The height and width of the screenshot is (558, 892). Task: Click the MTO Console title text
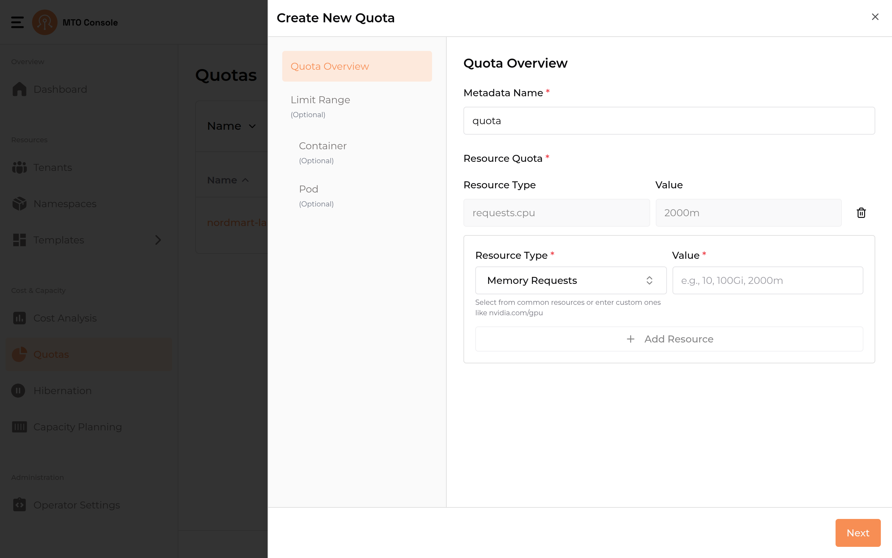pyautogui.click(x=90, y=23)
